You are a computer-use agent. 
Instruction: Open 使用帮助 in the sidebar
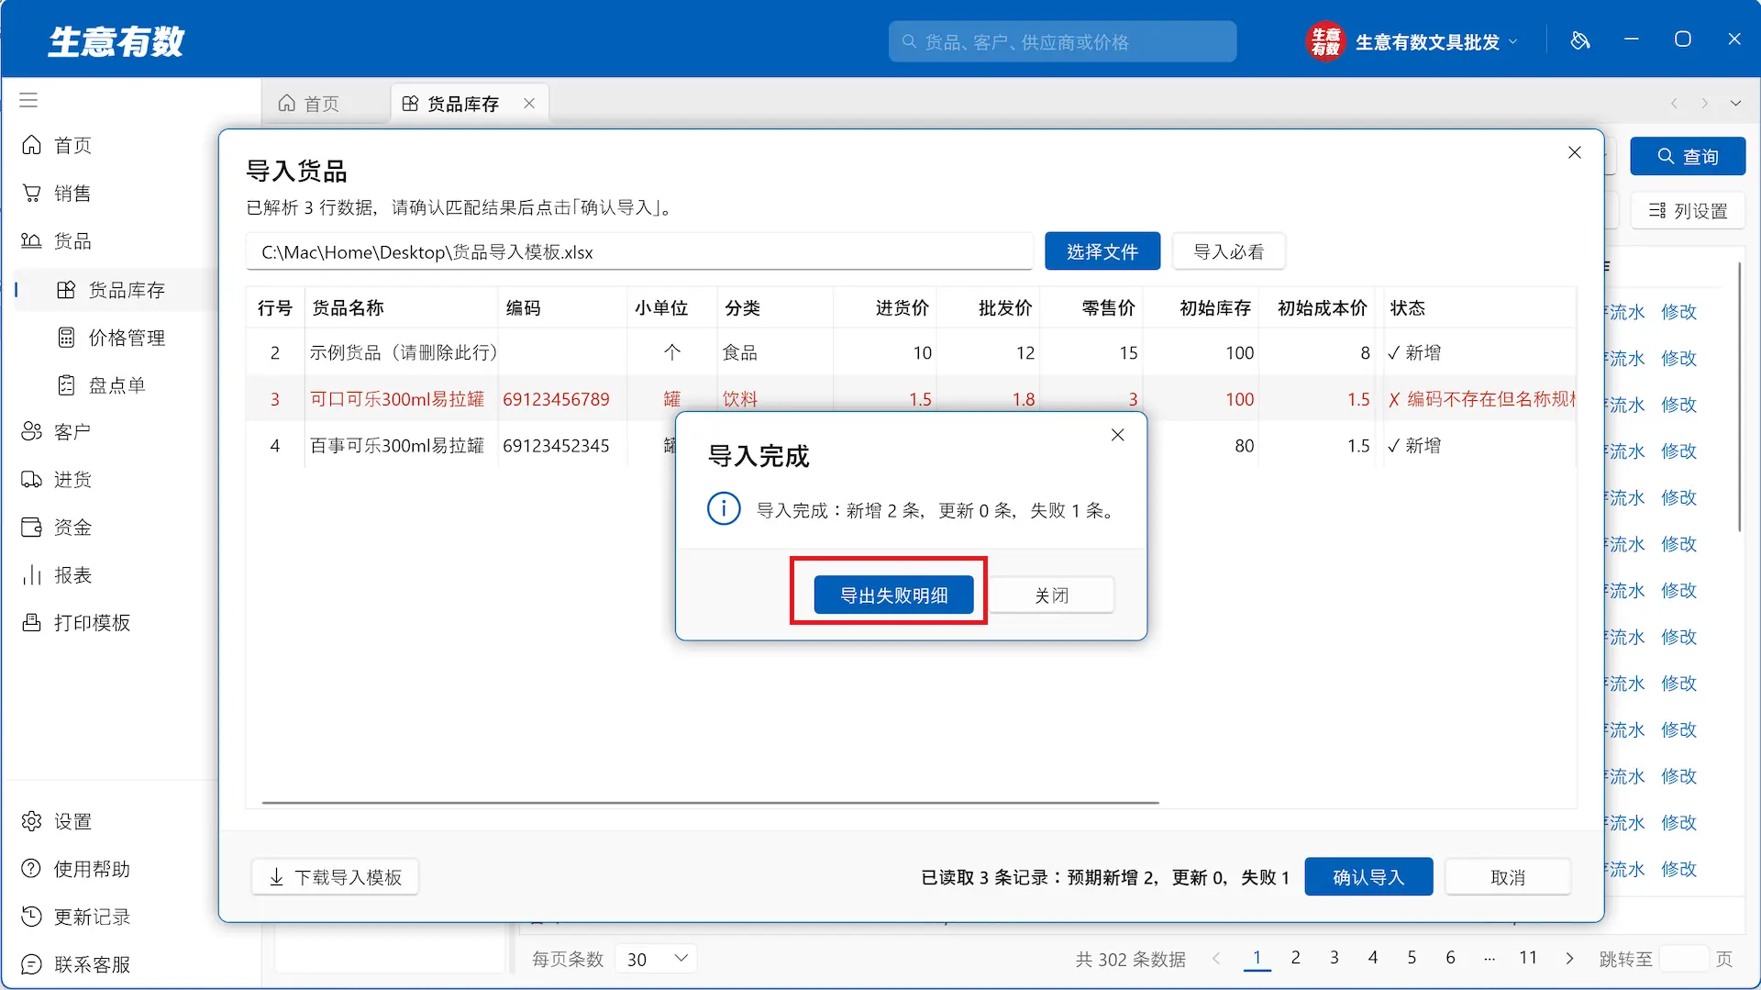tap(77, 869)
